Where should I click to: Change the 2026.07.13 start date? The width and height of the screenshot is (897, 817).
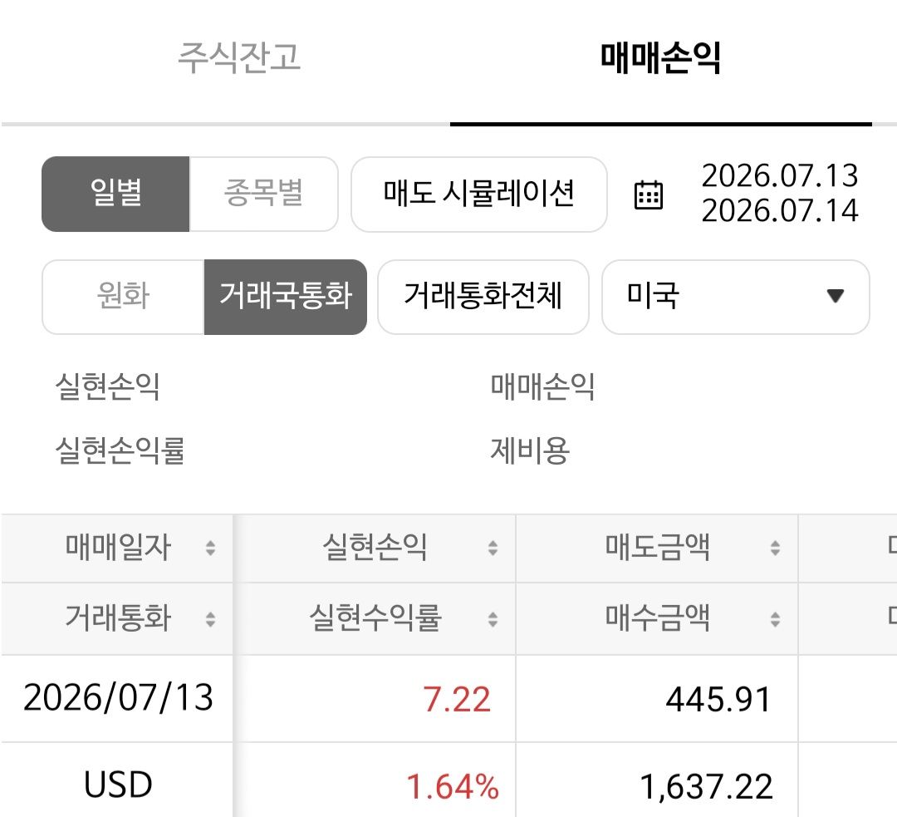[x=780, y=175]
